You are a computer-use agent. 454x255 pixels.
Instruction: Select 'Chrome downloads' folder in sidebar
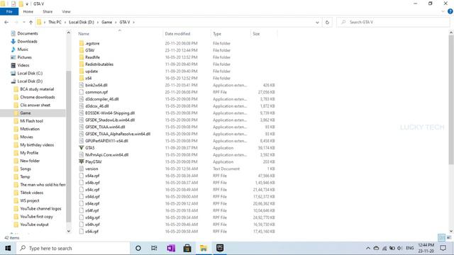(x=38, y=97)
